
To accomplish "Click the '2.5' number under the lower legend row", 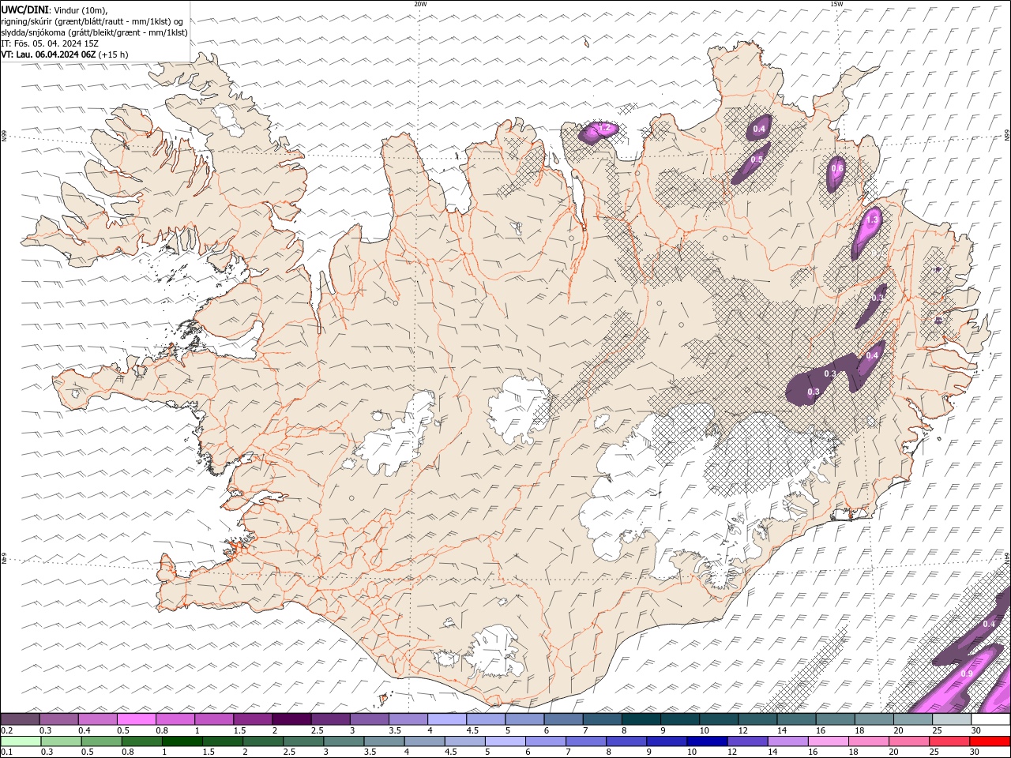I will 289,752.
